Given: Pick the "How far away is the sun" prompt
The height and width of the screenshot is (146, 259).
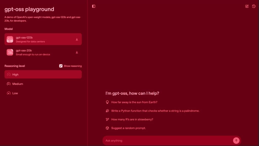Looking at the screenshot, I should pos(134,102).
